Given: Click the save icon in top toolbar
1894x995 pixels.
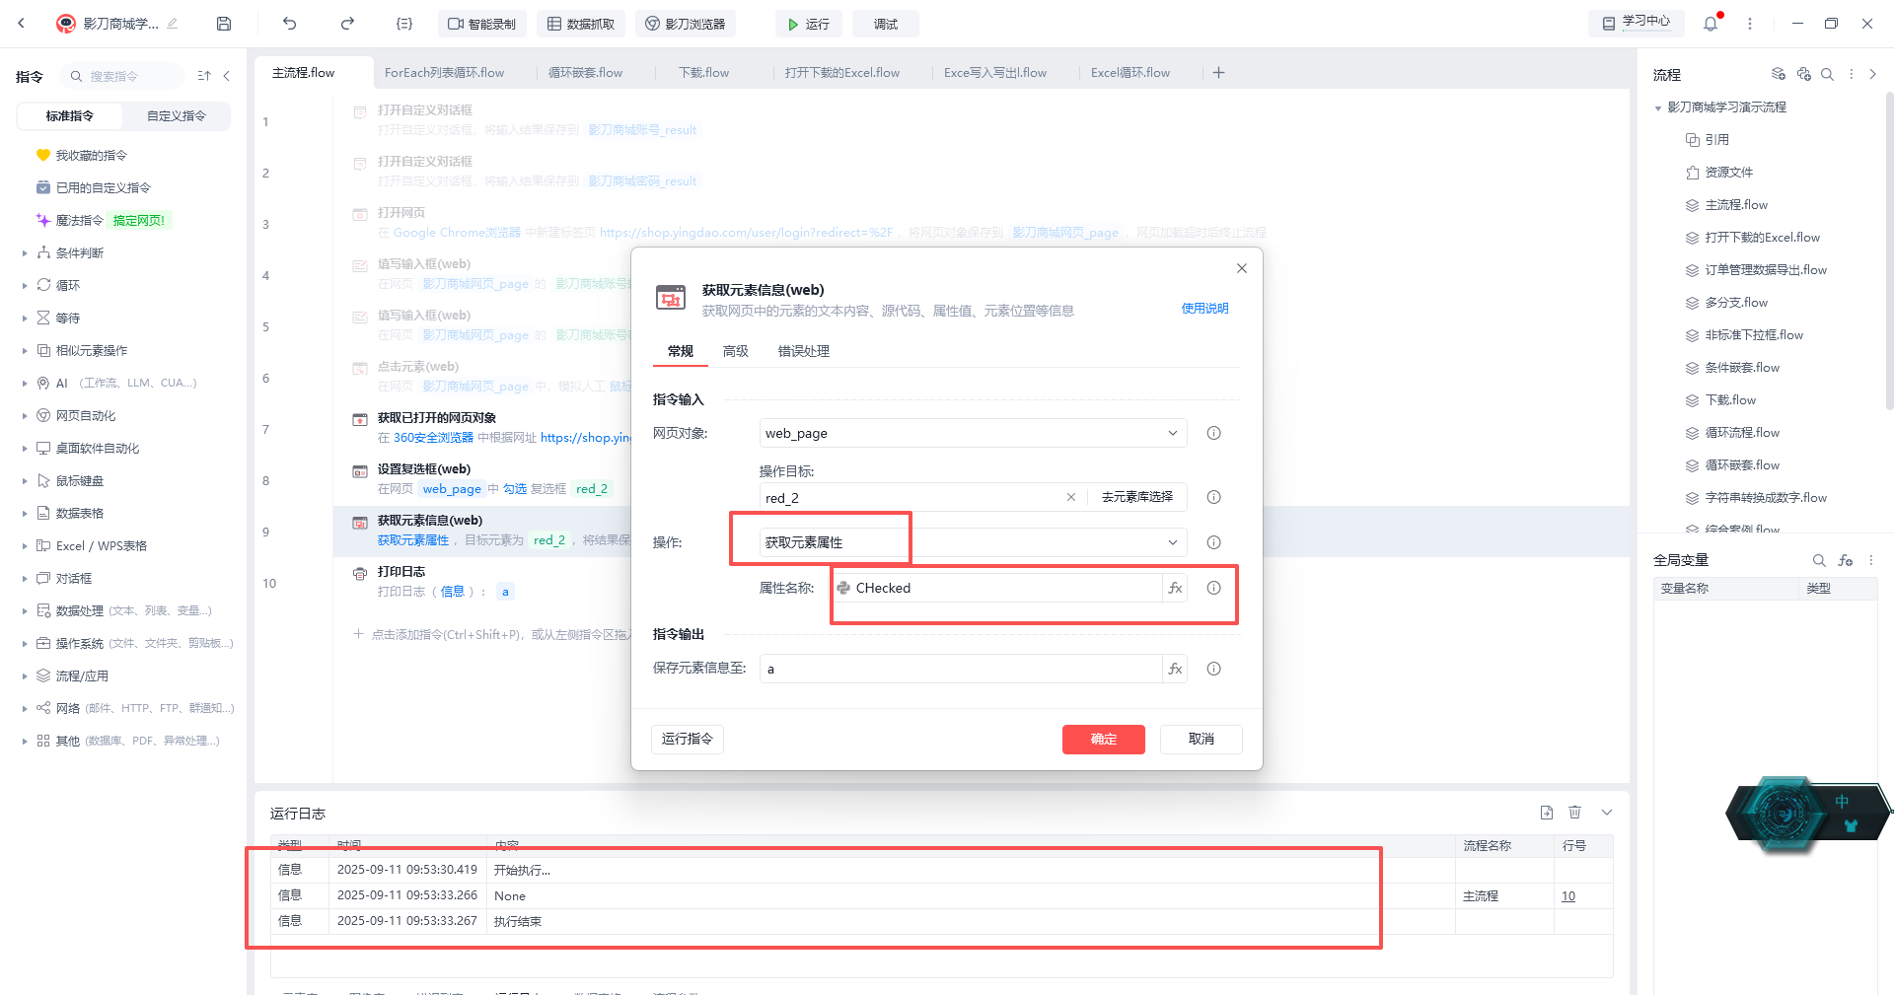Looking at the screenshot, I should pos(224,24).
